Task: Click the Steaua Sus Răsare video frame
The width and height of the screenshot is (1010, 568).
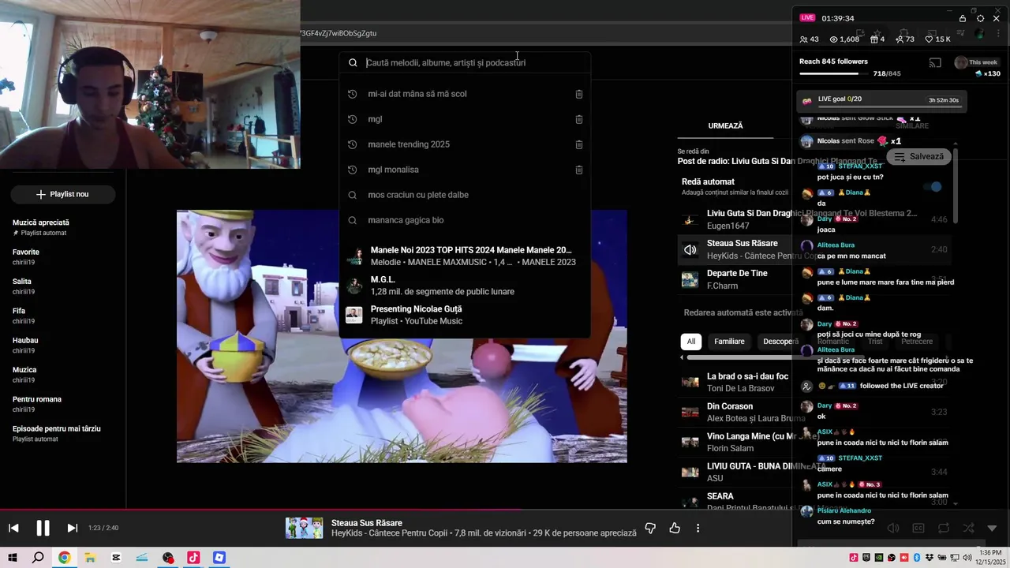Action: (402, 336)
